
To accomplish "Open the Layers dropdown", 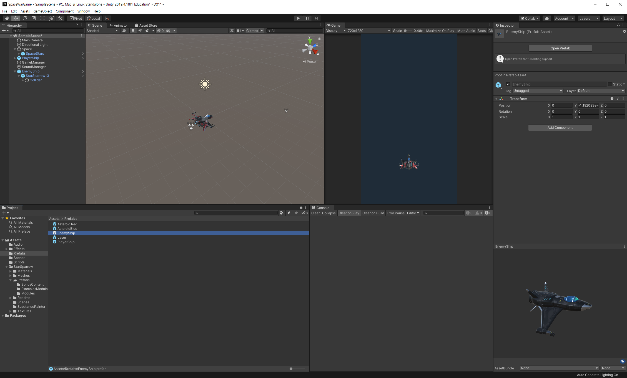I will [588, 18].
